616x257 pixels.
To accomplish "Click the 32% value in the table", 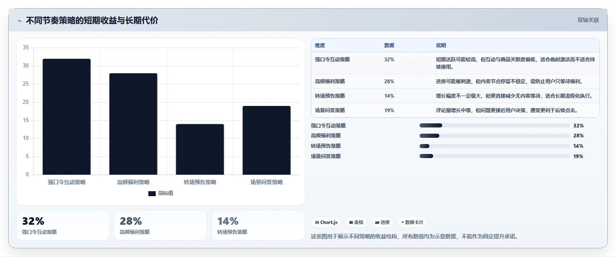I will click(389, 60).
